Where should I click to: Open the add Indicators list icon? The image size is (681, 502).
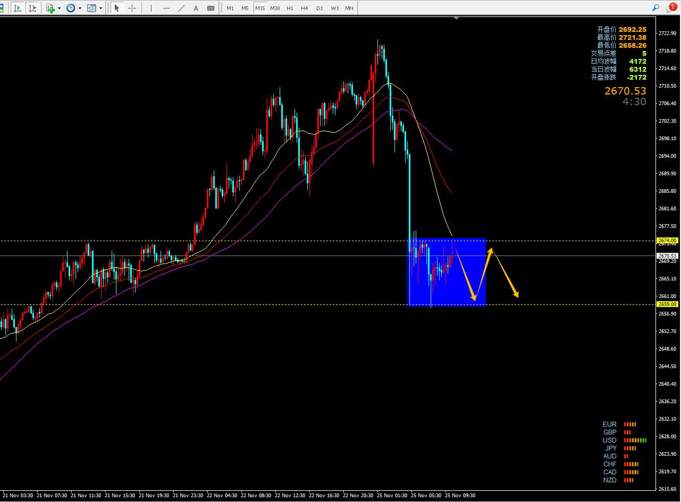click(x=51, y=8)
